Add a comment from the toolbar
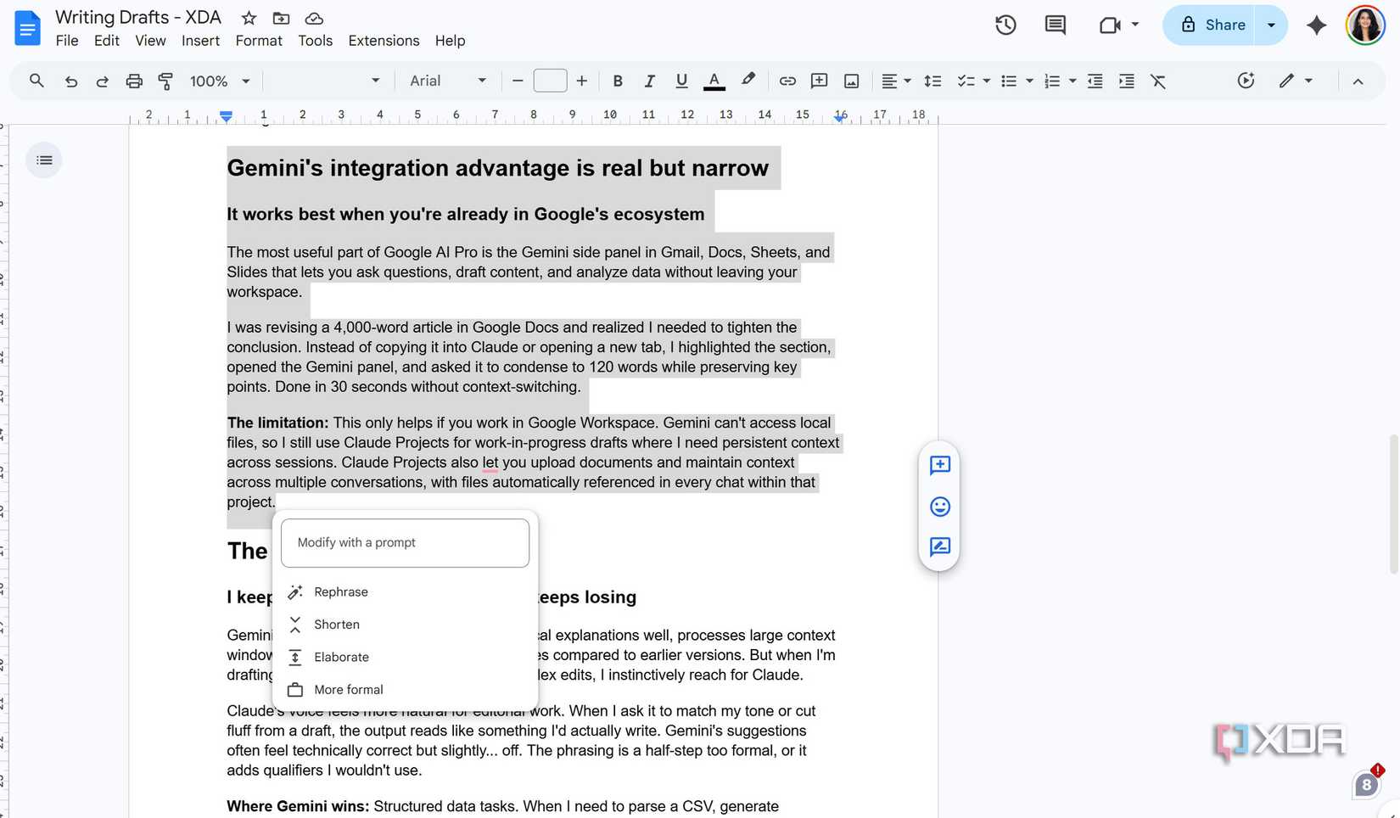The height and width of the screenshot is (818, 1400). click(819, 81)
